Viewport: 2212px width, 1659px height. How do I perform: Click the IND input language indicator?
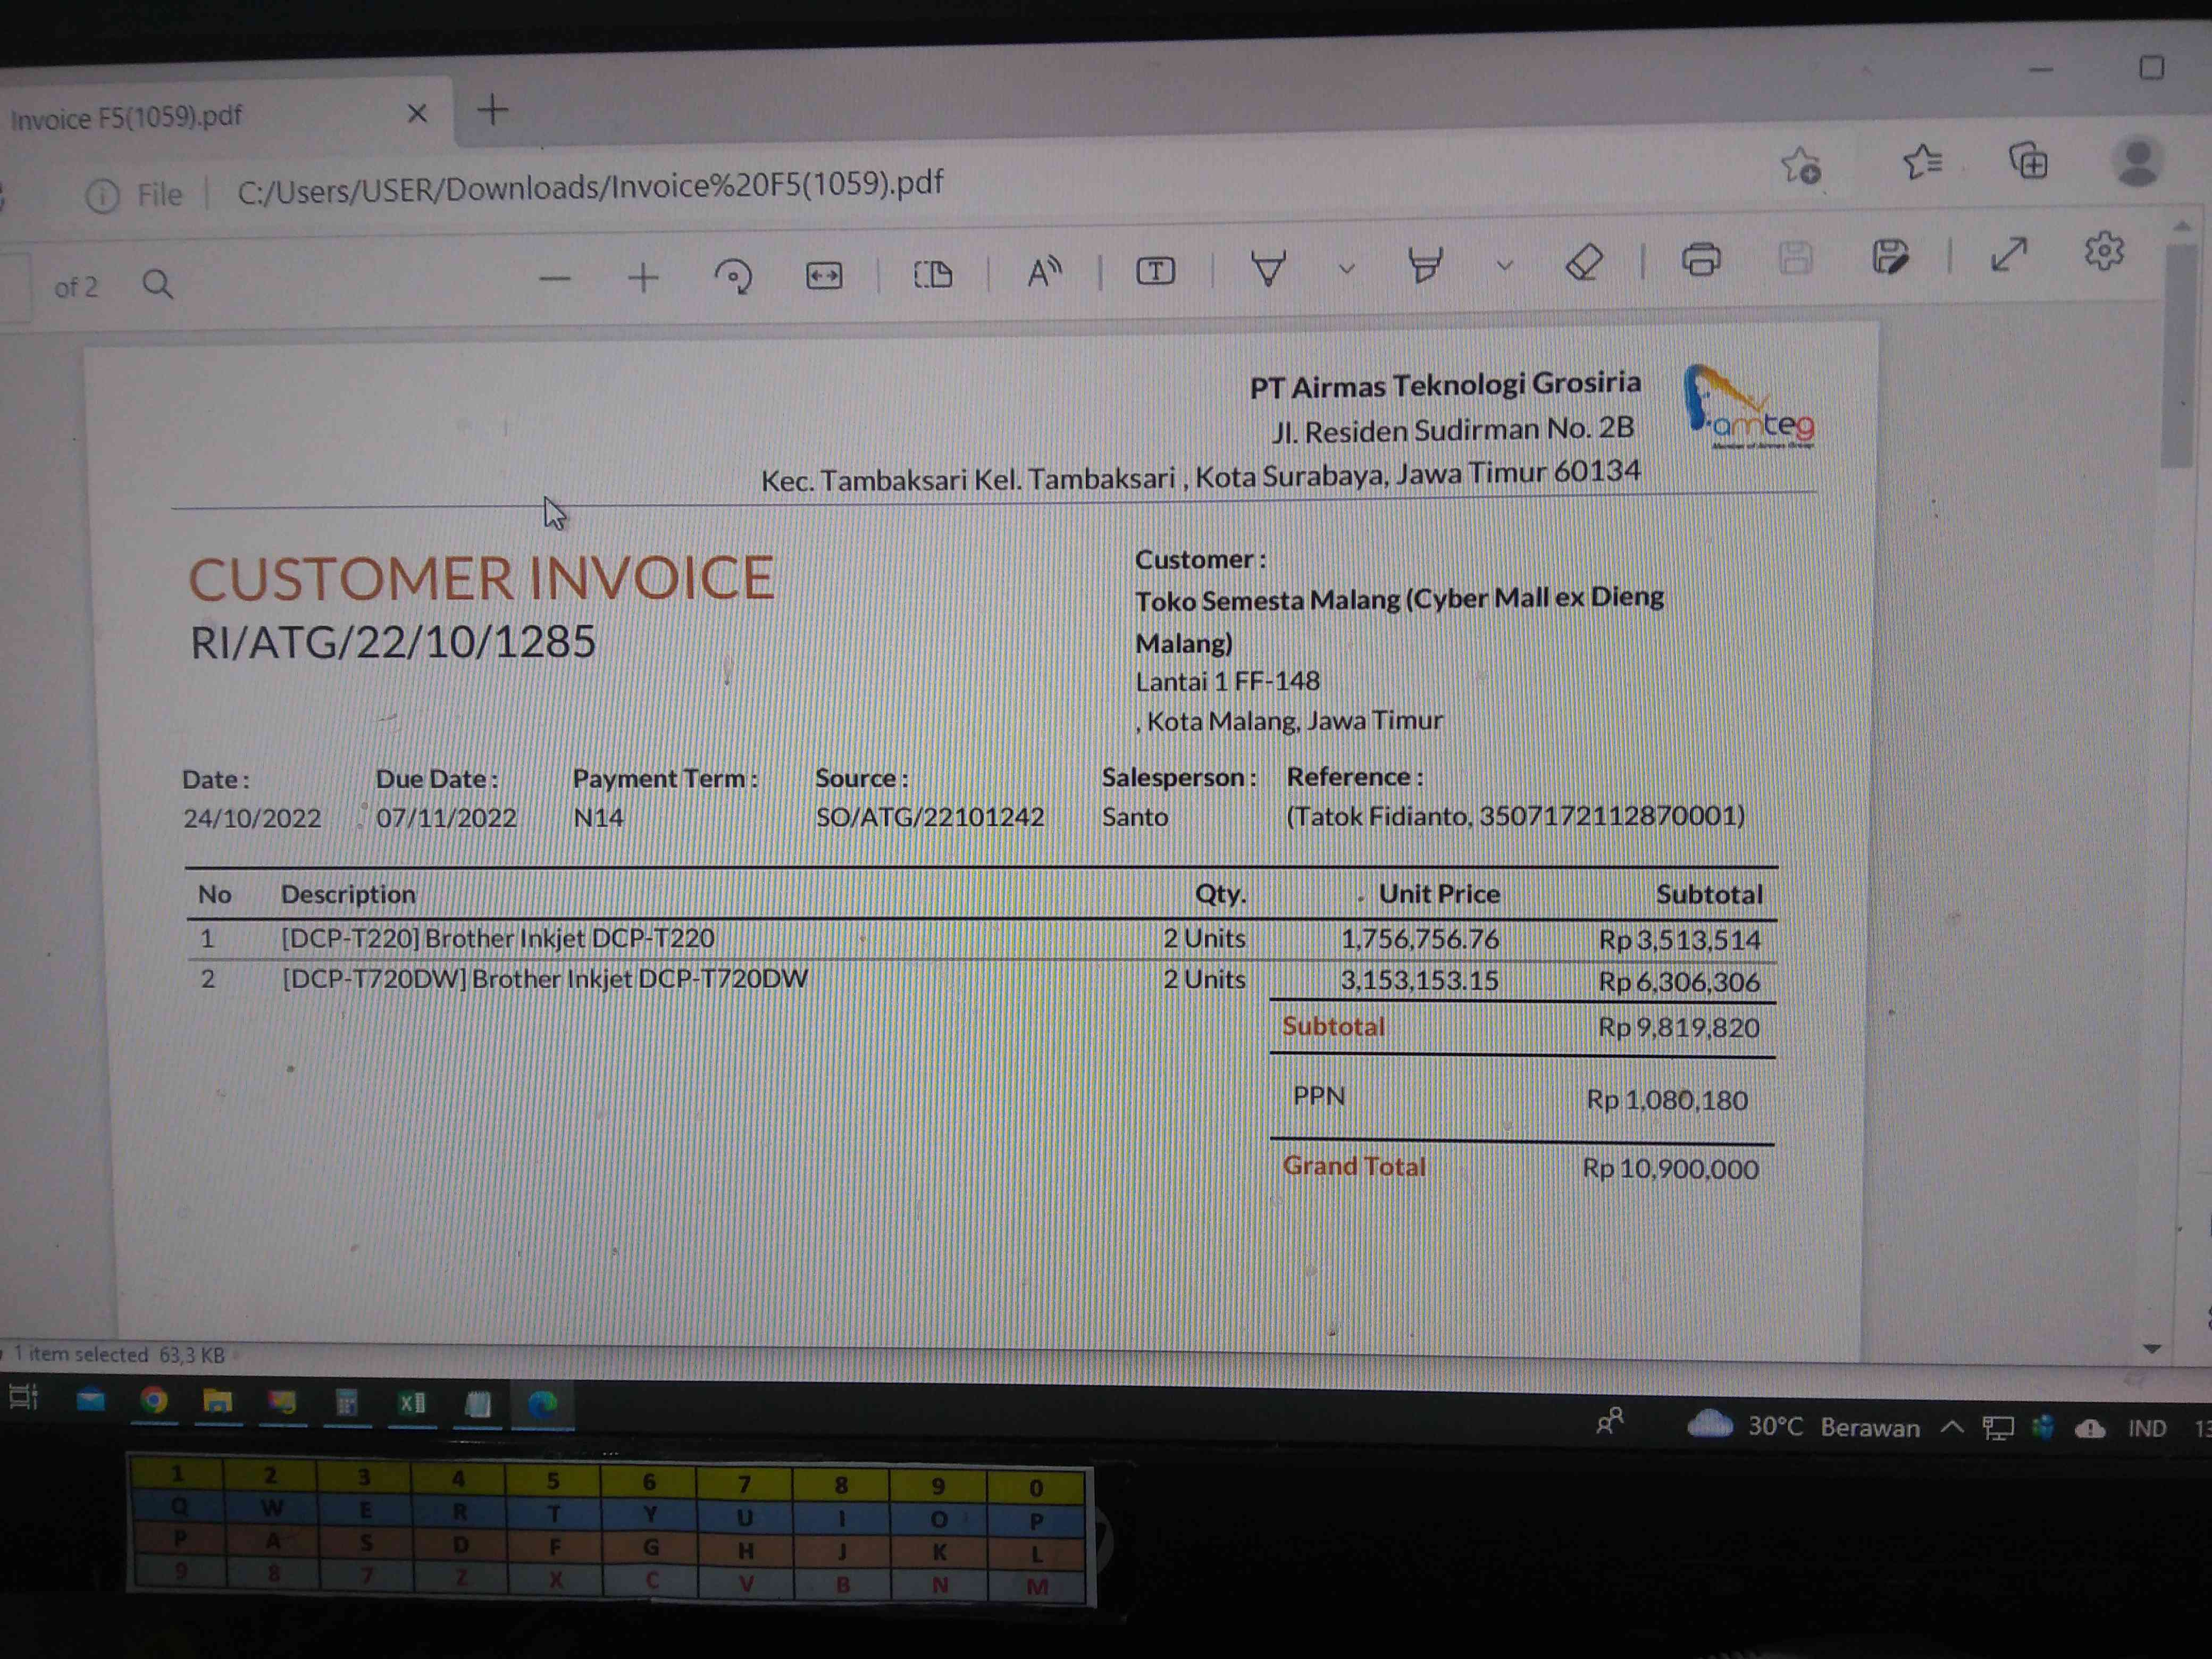(x=2146, y=1428)
